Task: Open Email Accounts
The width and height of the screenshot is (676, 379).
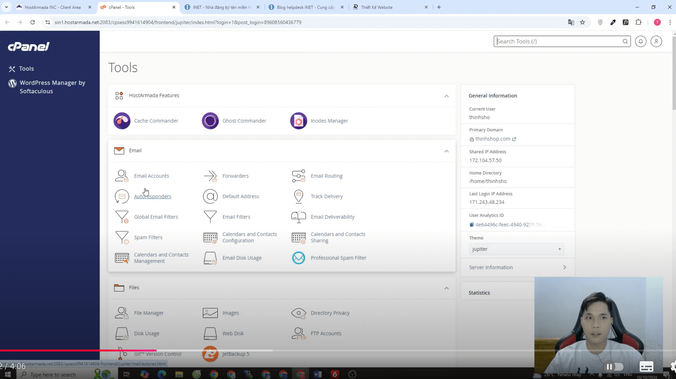Action: 151,176
